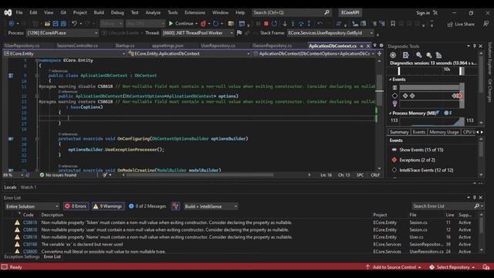This screenshot has height=278, width=494.
Task: Click Reset View icon in Diagnostic Tools
Action: pos(438,55)
